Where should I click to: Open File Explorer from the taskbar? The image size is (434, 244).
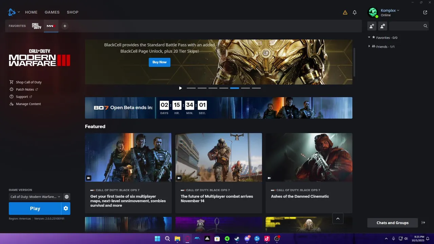pos(177,239)
